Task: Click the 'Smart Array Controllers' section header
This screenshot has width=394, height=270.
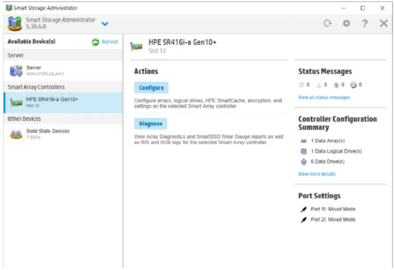Action: (36, 87)
